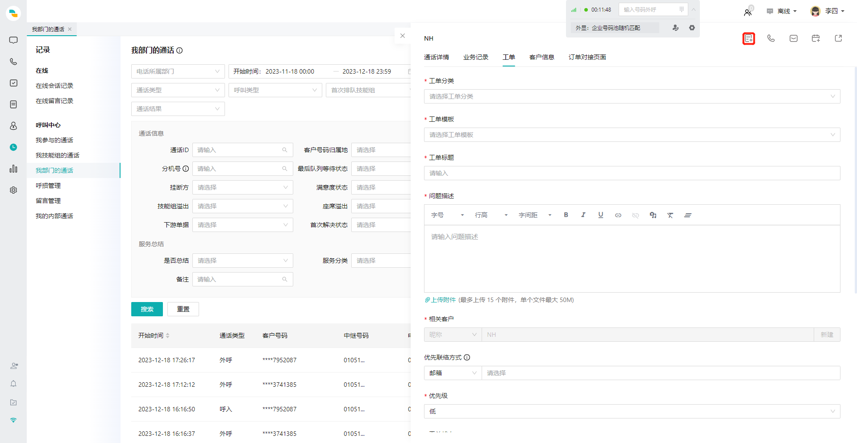Close the 我部门的通话 tab
857x443 pixels.
click(x=70, y=29)
